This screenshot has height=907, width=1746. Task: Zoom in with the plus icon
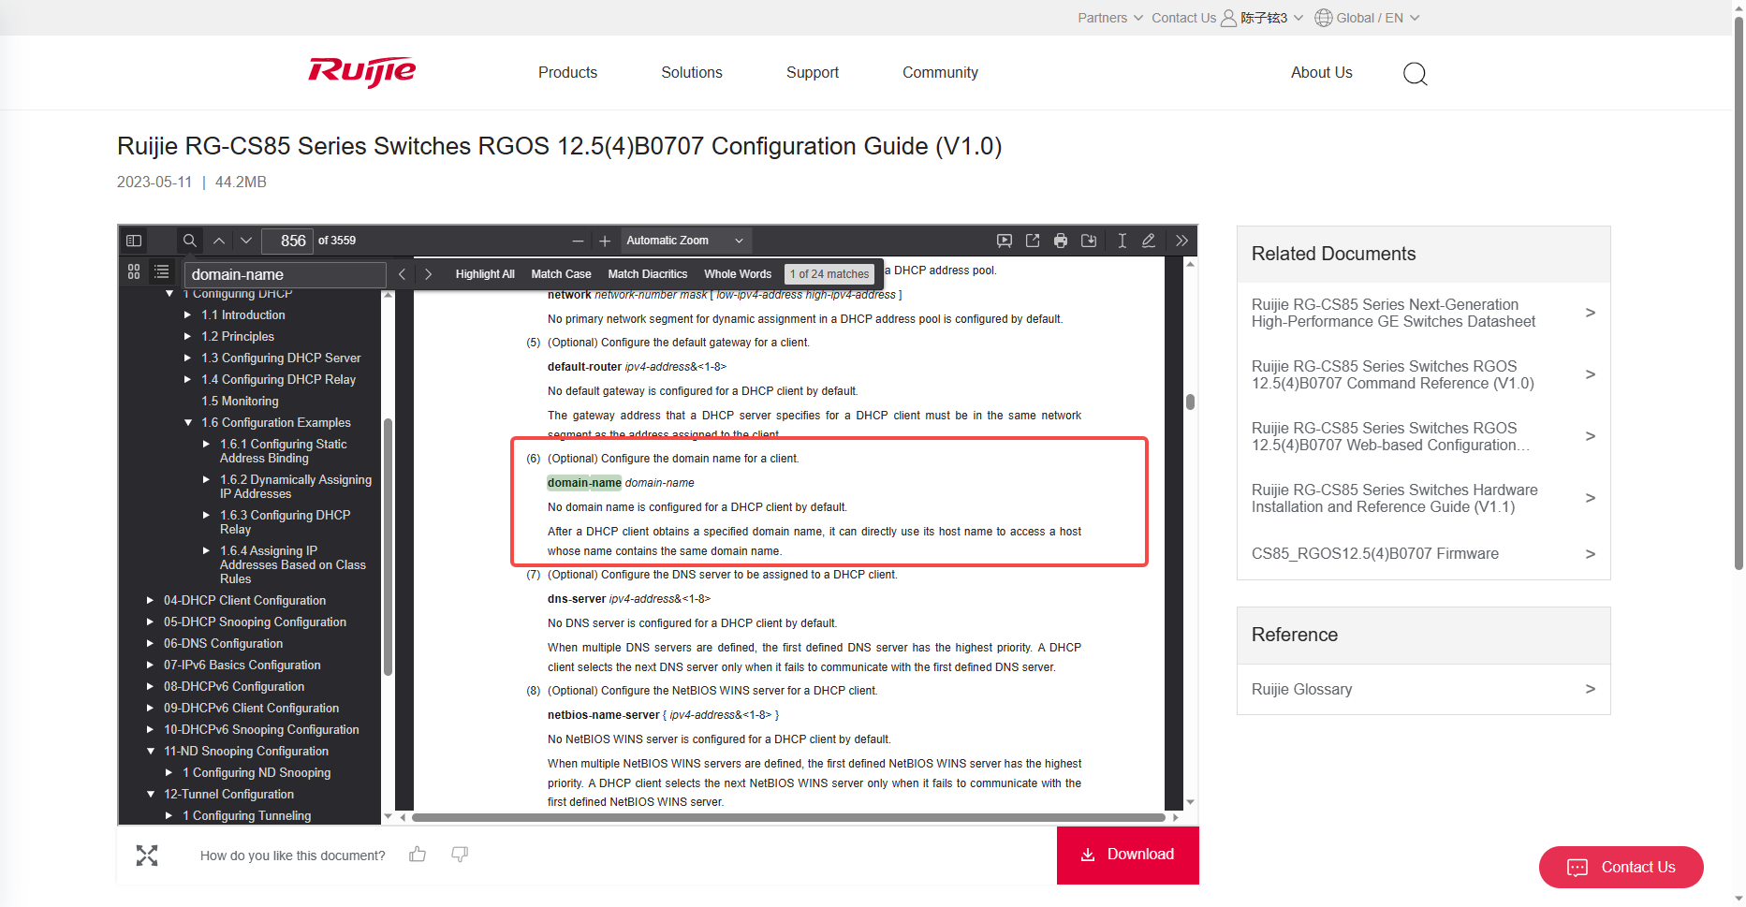[x=605, y=241]
